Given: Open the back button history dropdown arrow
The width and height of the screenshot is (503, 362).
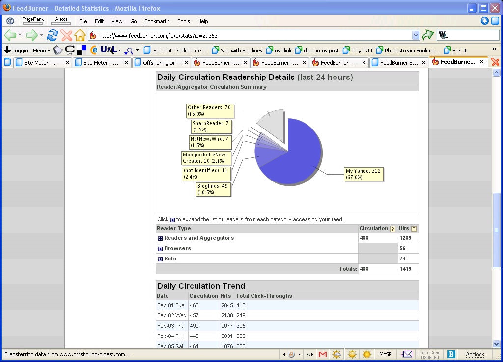Looking at the screenshot, I should click(20, 35).
